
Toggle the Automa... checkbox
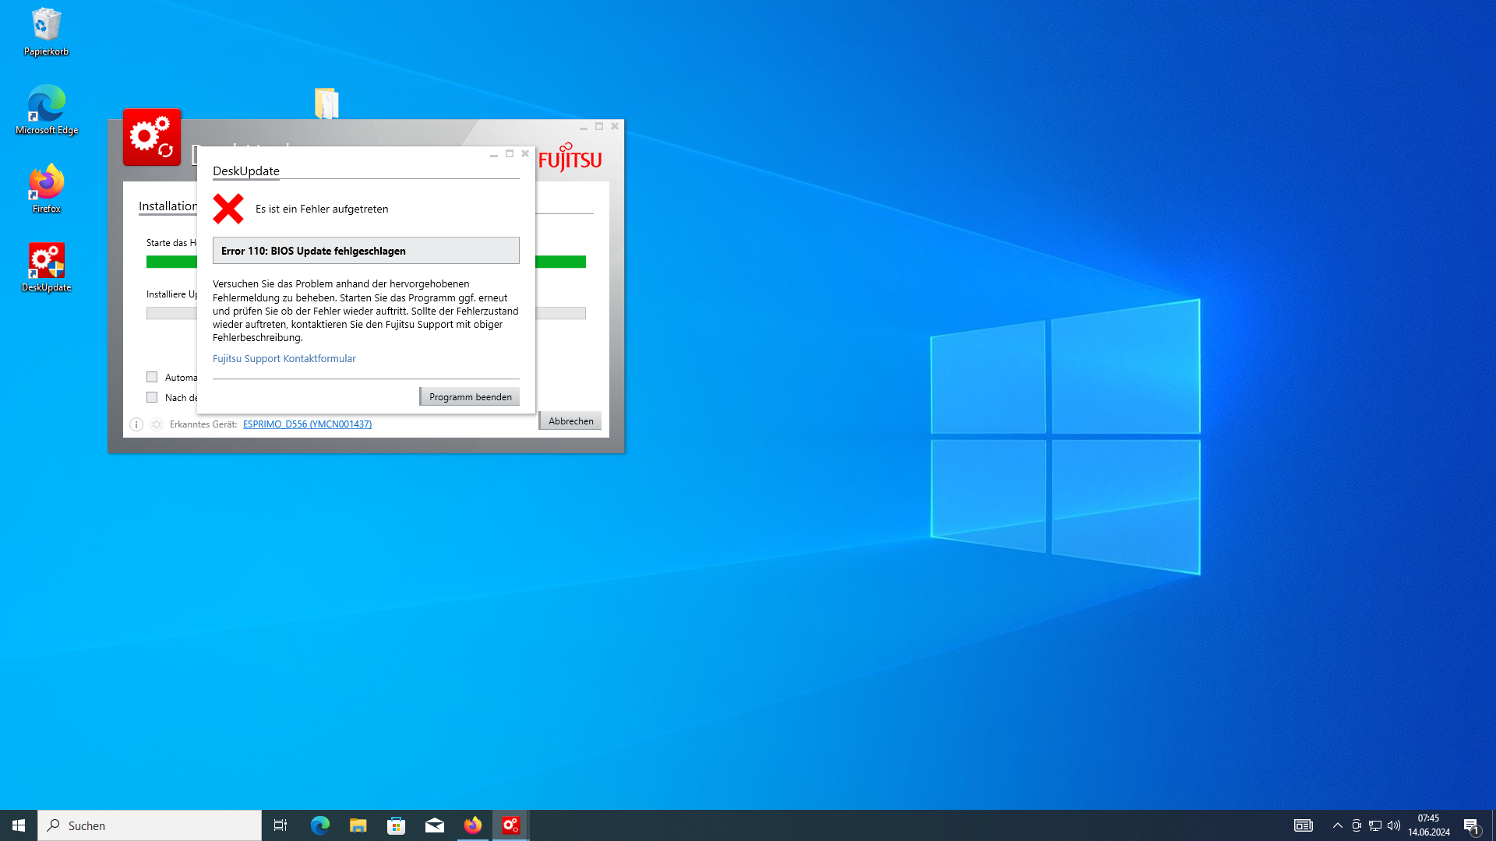[x=152, y=377]
